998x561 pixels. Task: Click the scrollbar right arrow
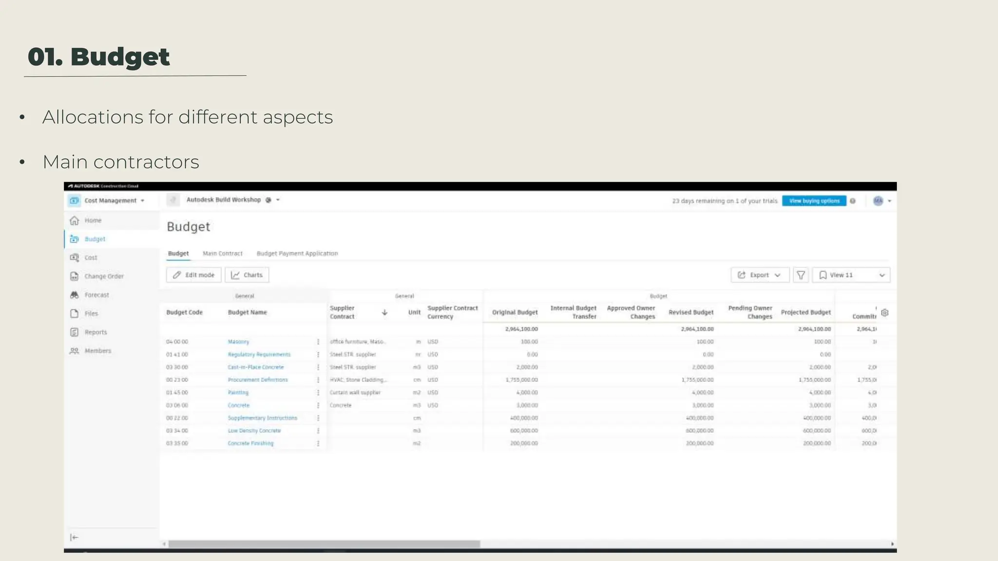click(892, 544)
